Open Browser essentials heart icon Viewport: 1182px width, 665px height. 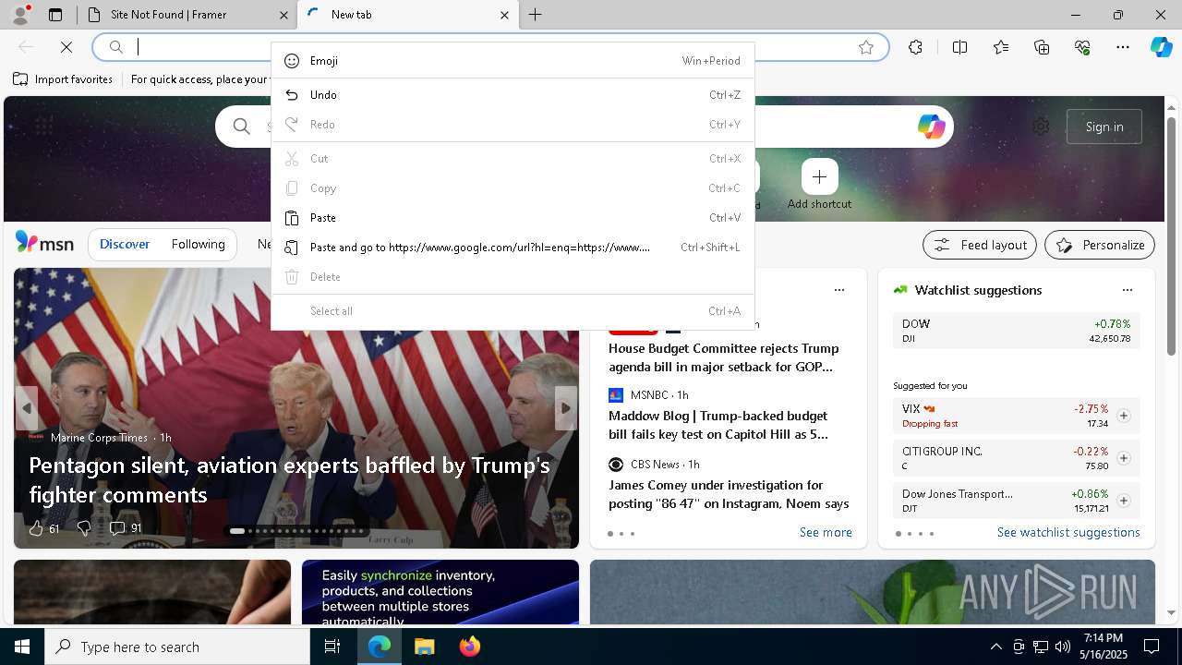pyautogui.click(x=1082, y=47)
